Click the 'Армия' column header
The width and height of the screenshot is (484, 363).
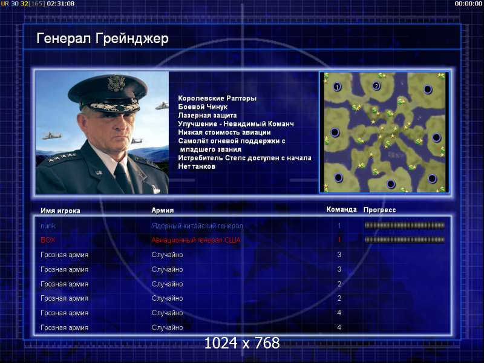(163, 210)
